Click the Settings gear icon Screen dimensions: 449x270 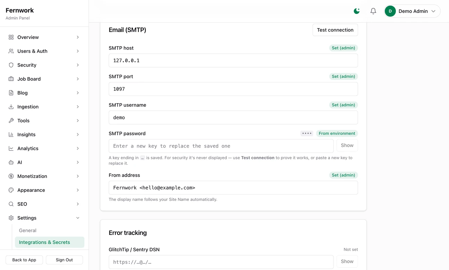(x=11, y=218)
